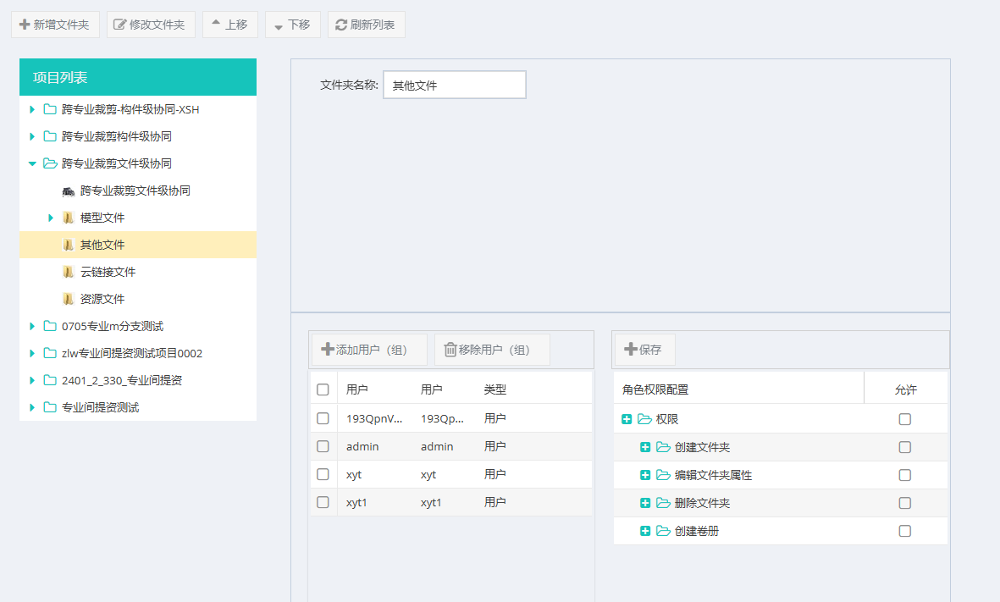
Task: Click the 上移 up arrow icon
Action: [x=216, y=24]
